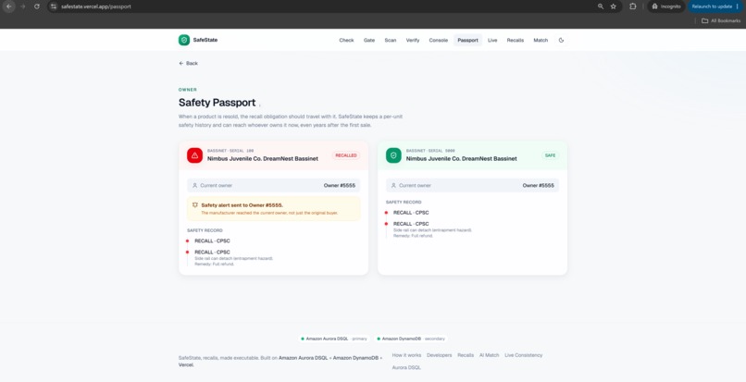Click the Safety Passport heading

[x=217, y=103]
